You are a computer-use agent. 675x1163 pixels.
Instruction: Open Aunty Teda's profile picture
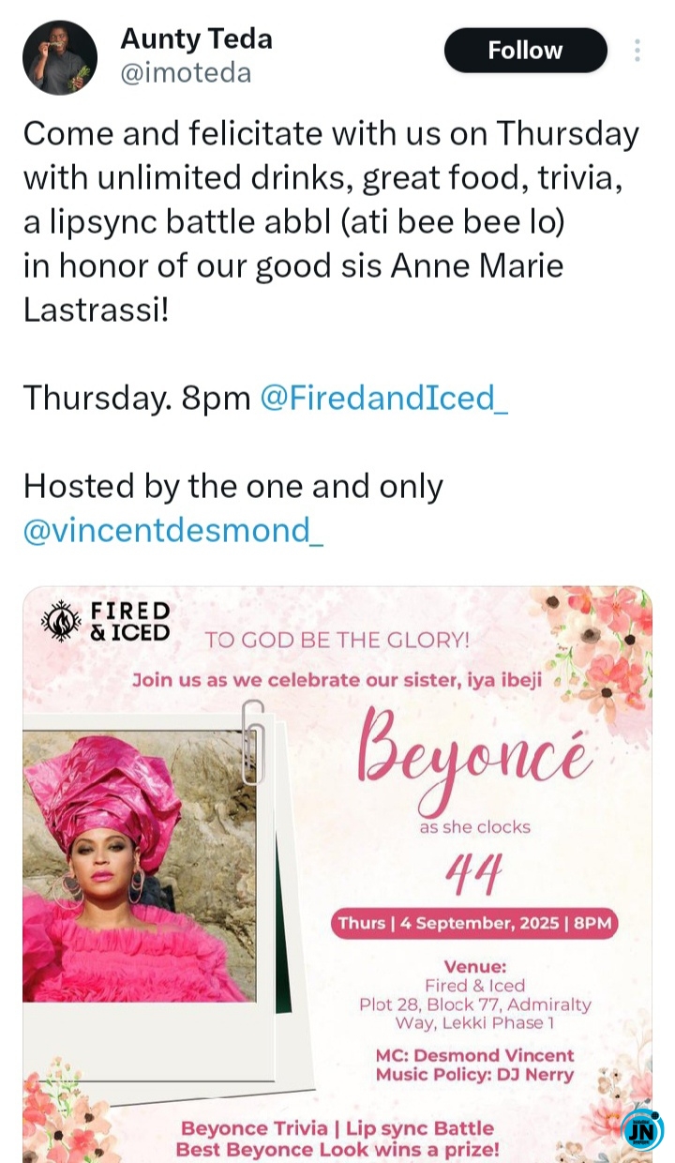[60, 57]
